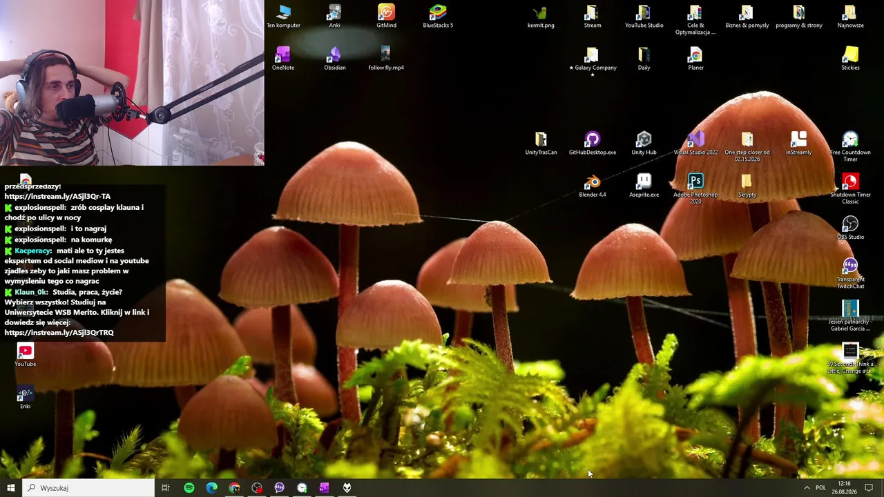Open the Ten komputer desktop icon
This screenshot has width=884, height=497.
pyautogui.click(x=283, y=17)
